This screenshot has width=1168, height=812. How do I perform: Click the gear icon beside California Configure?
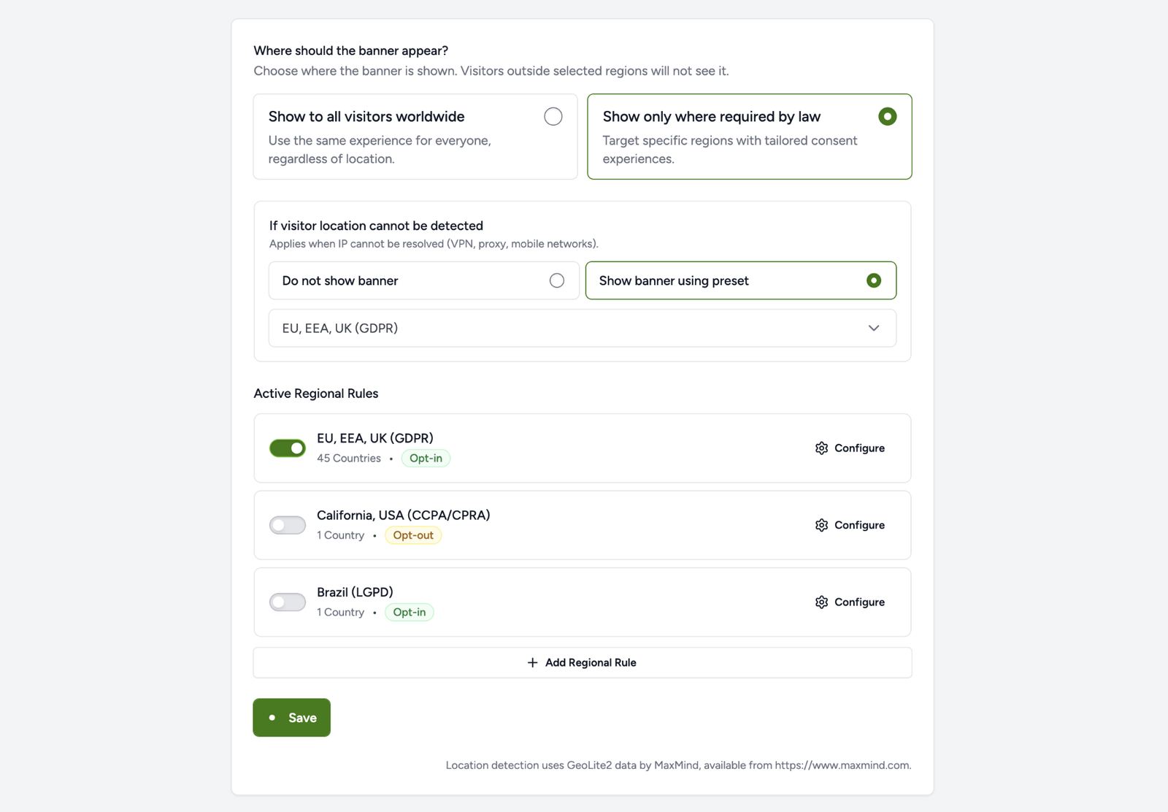pos(821,525)
